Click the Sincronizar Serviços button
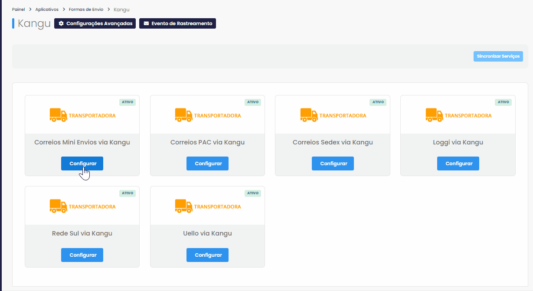This screenshot has width=533, height=291. [x=498, y=56]
